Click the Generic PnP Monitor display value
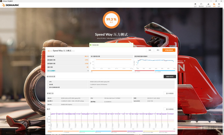Screen dimensions: 224x135 coord(99,84)
